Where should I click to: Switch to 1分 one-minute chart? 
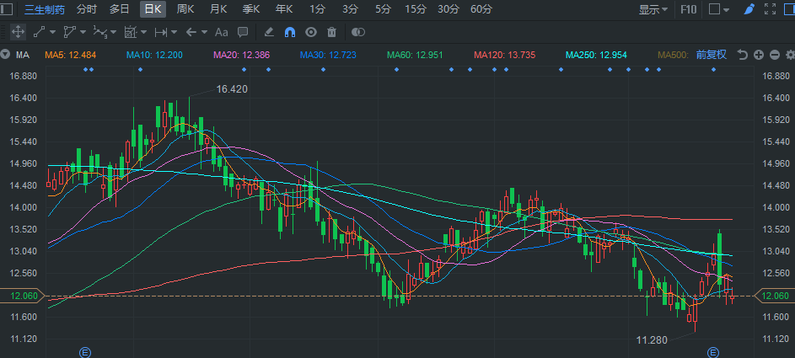[317, 8]
